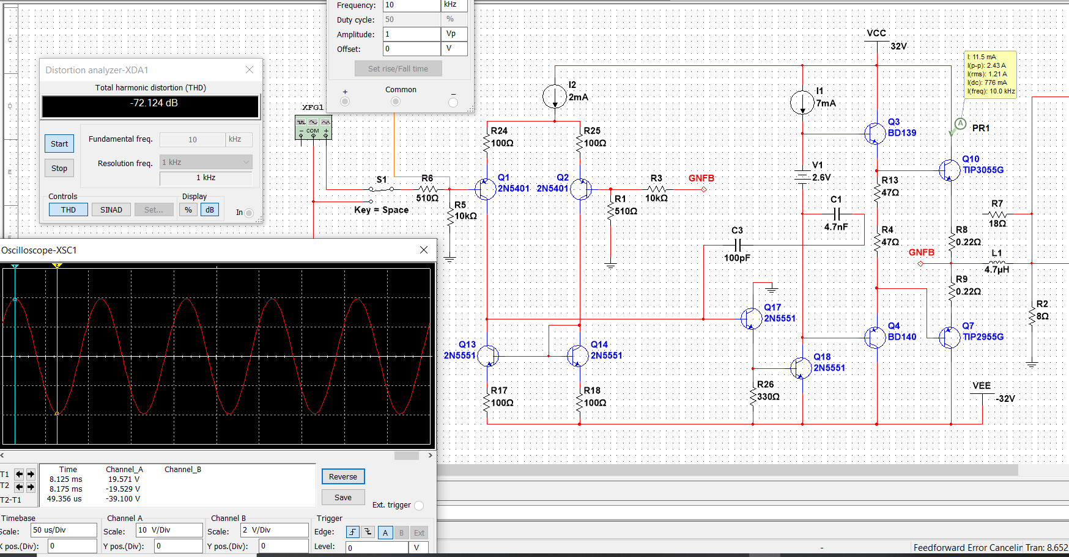Open Timebase scale 50 us/Div field
This screenshot has height=557, width=1069.
tap(64, 530)
